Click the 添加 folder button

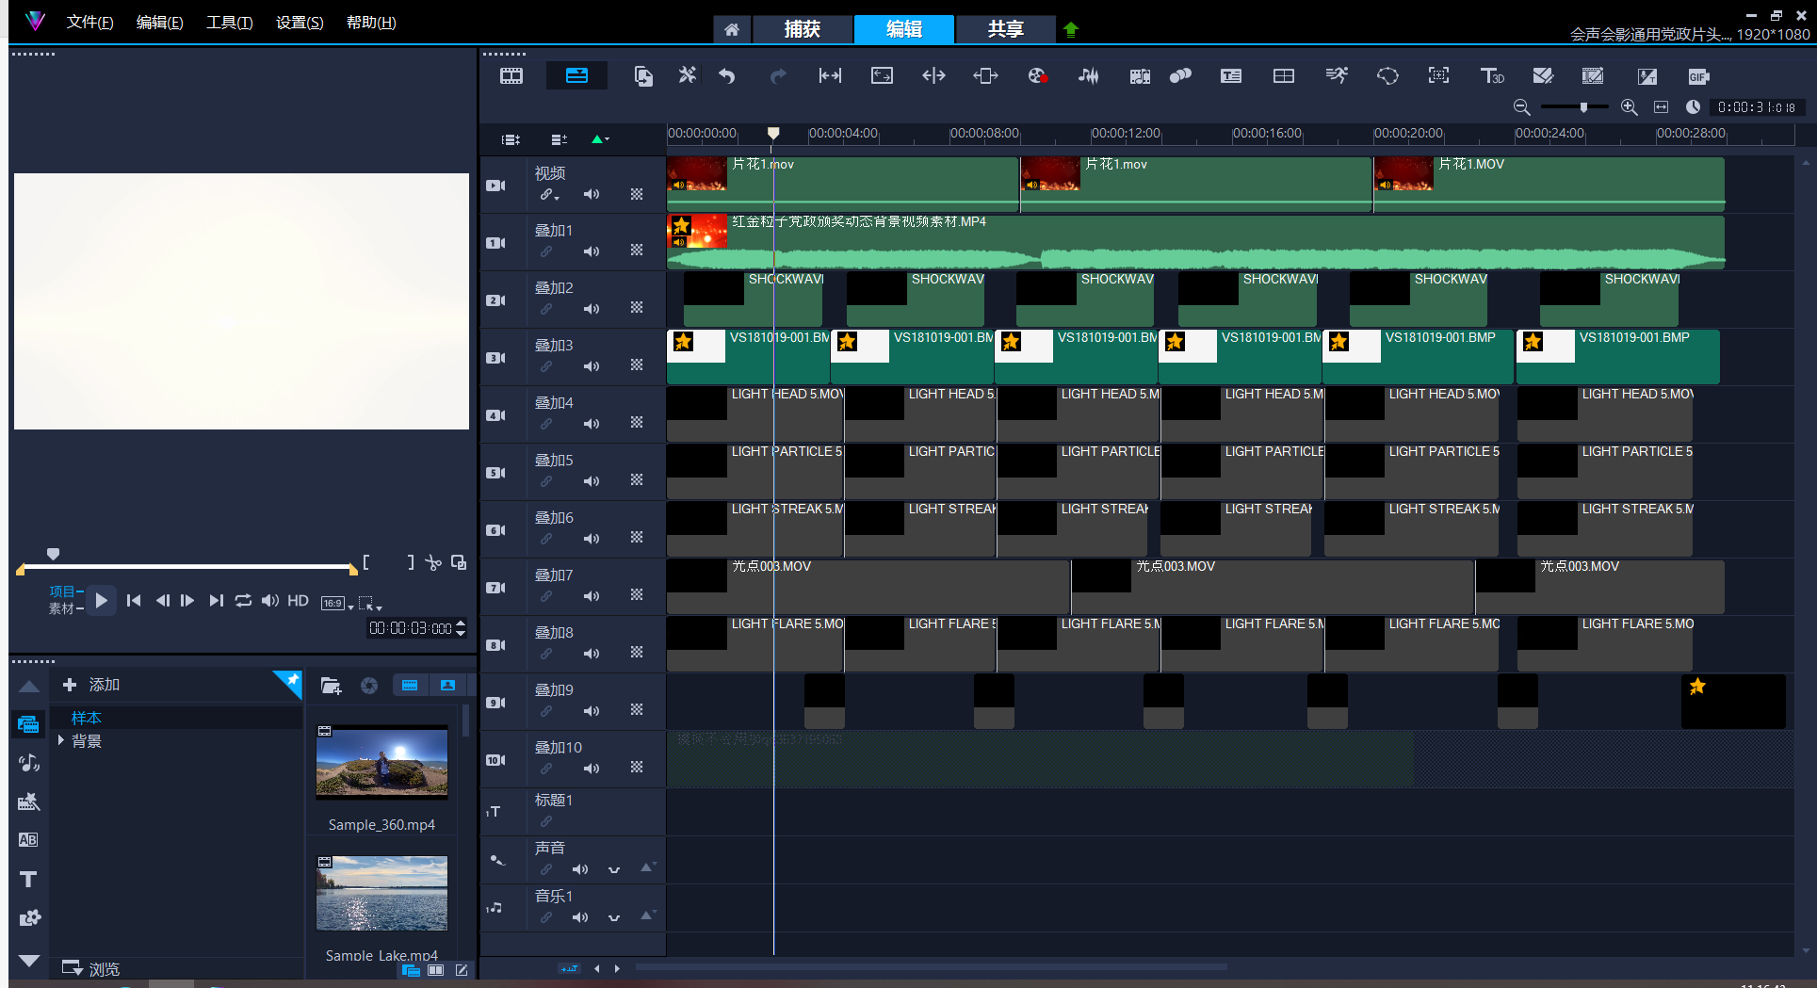[91, 685]
